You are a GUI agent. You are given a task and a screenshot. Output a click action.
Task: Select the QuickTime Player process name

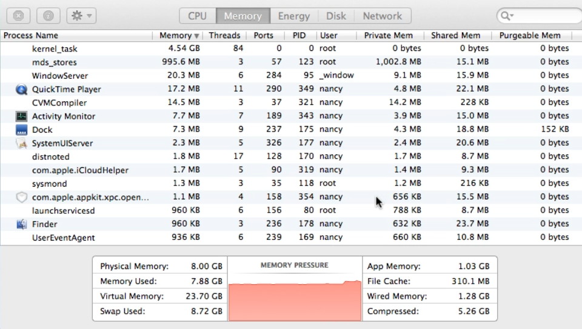[67, 89]
